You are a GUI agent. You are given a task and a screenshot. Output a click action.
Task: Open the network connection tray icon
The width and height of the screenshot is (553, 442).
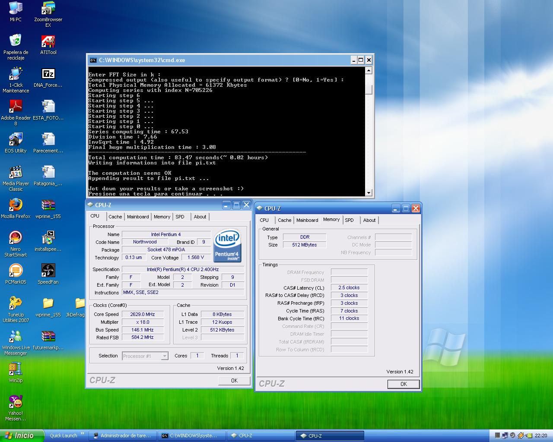505,436
